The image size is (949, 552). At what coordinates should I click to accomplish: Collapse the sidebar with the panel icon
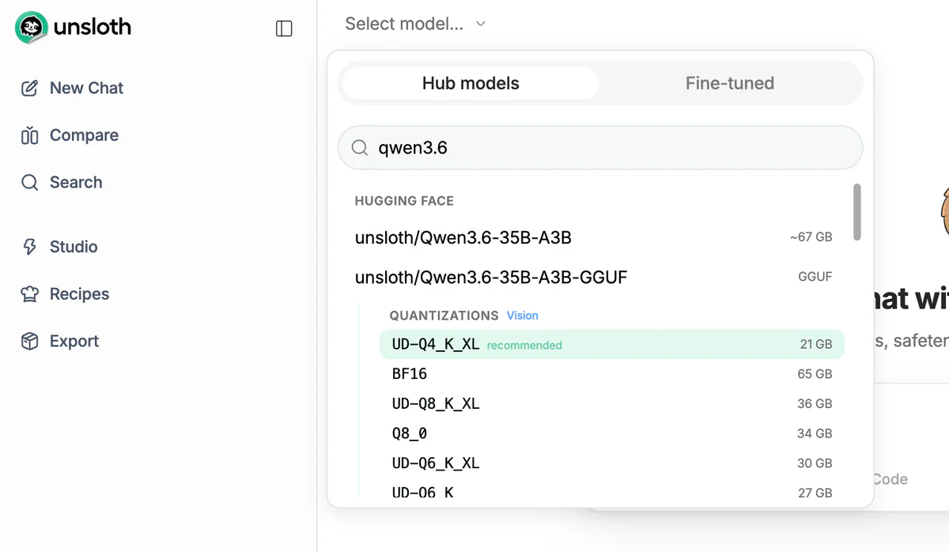pyautogui.click(x=283, y=28)
